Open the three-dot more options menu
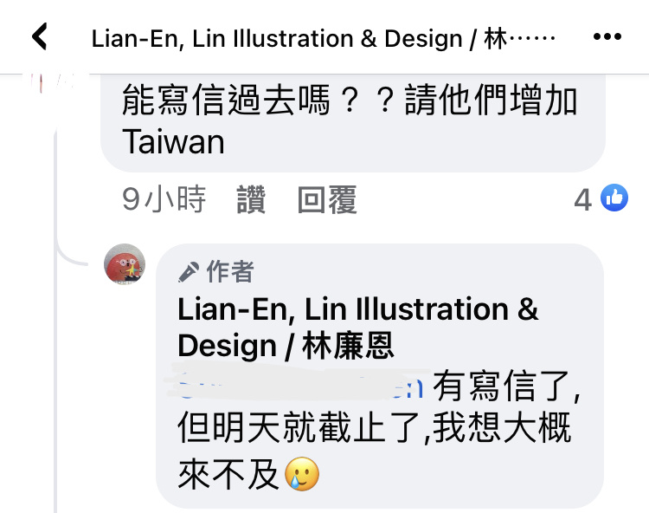The width and height of the screenshot is (649, 513). [607, 36]
